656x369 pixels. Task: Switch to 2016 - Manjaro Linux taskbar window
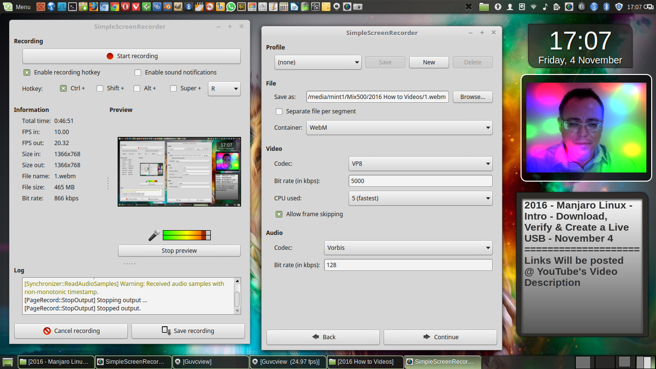[56, 362]
